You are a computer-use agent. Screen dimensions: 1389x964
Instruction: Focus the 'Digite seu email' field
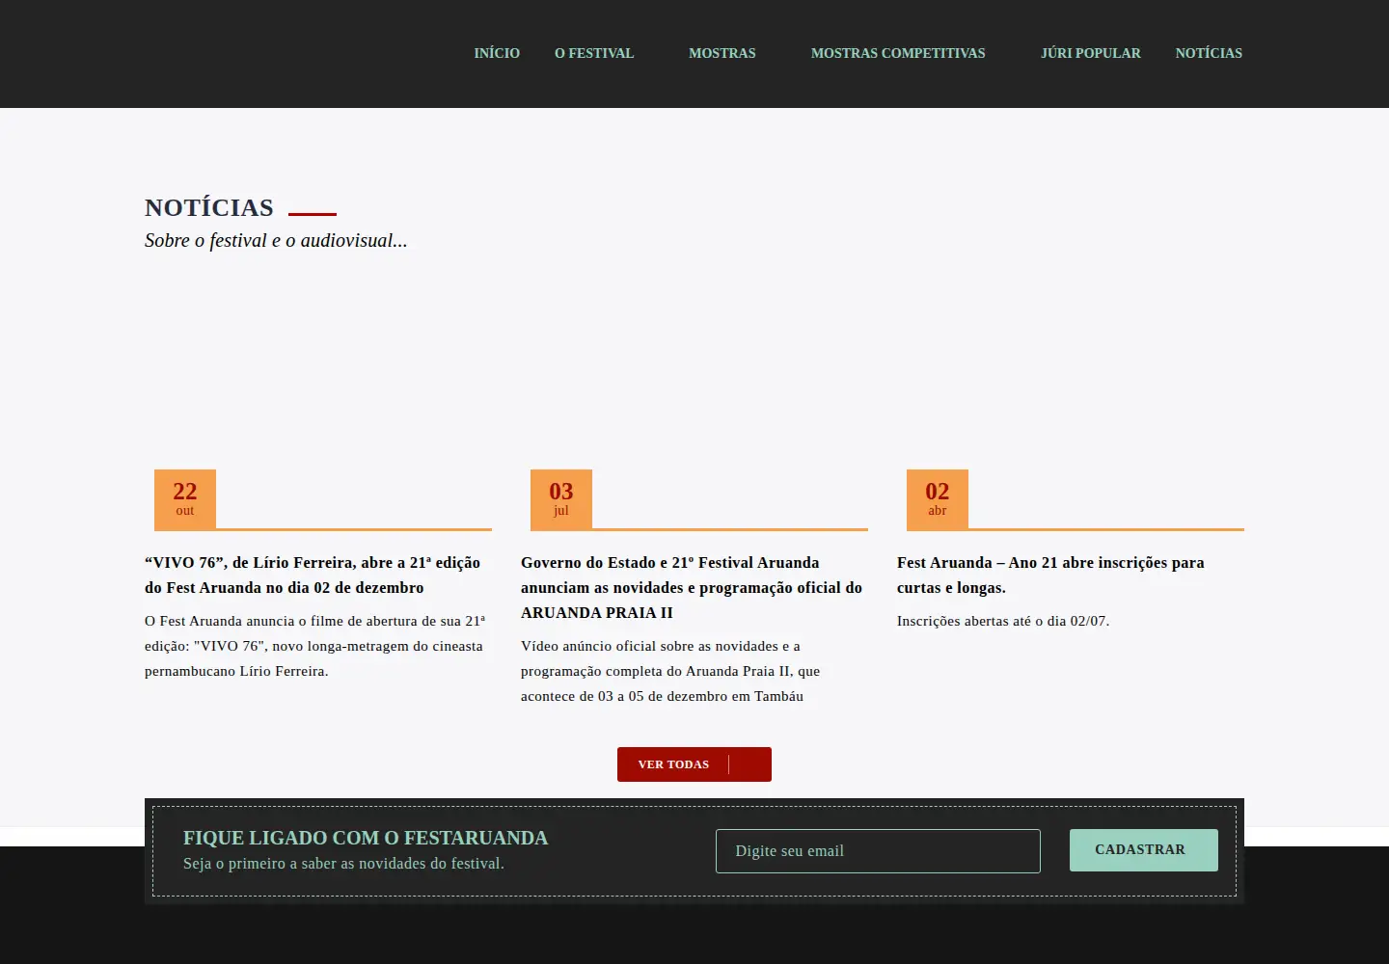click(878, 851)
